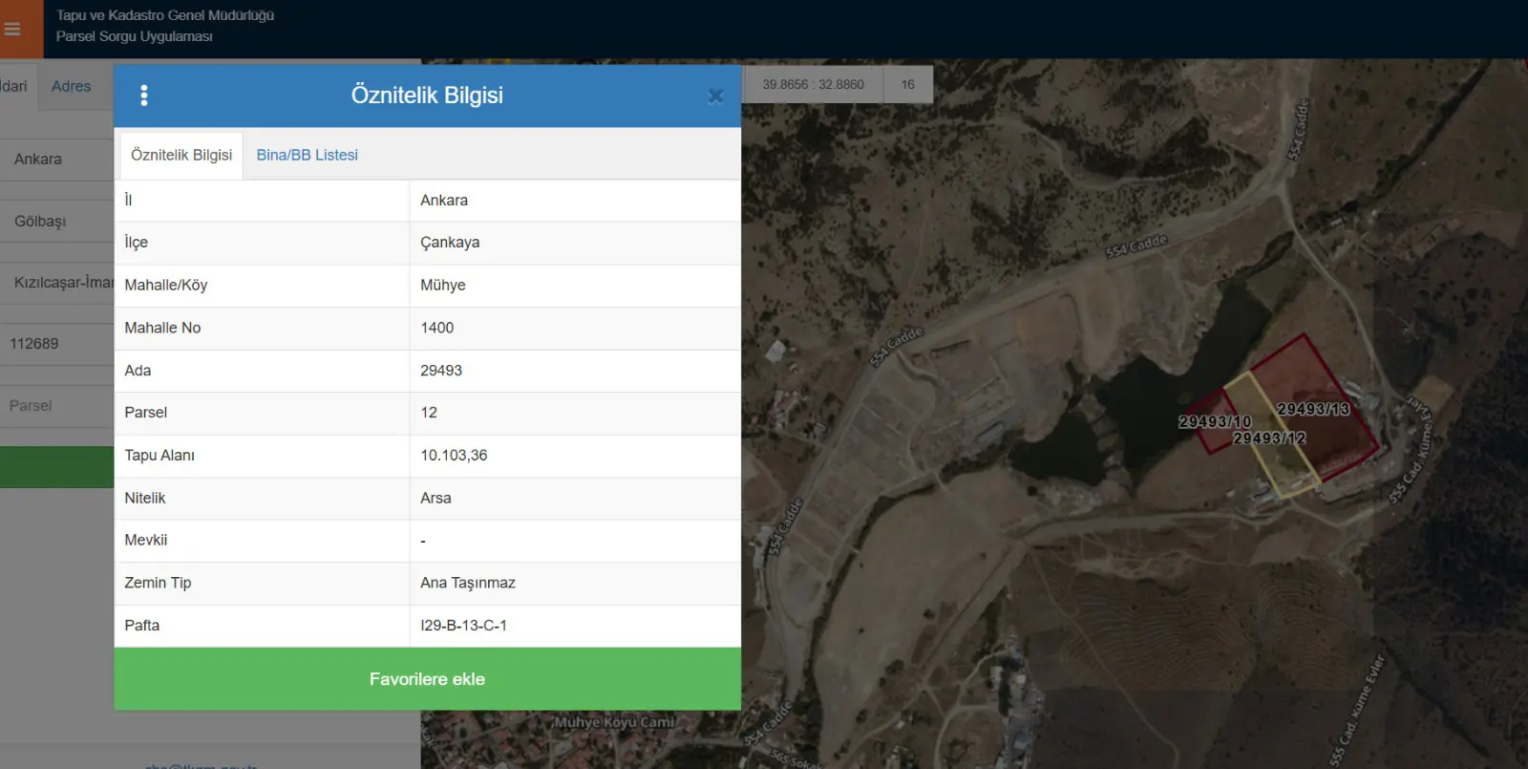
Task: Click the coordinate readout 39.8656 : 32.8860
Action: 813,85
